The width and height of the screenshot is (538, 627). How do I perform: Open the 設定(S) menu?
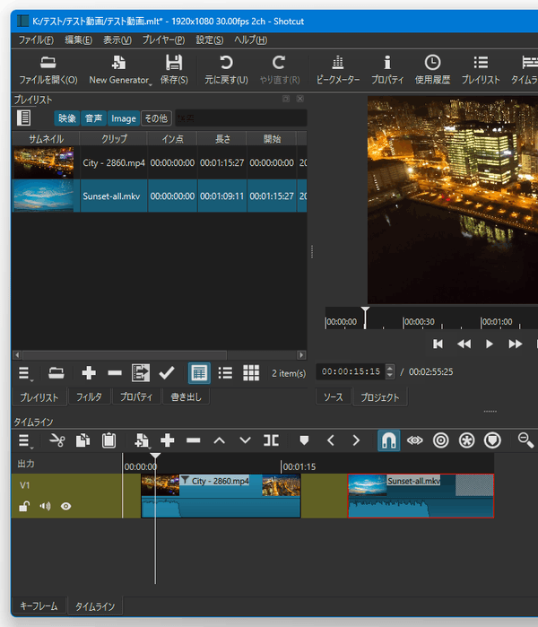click(x=210, y=40)
